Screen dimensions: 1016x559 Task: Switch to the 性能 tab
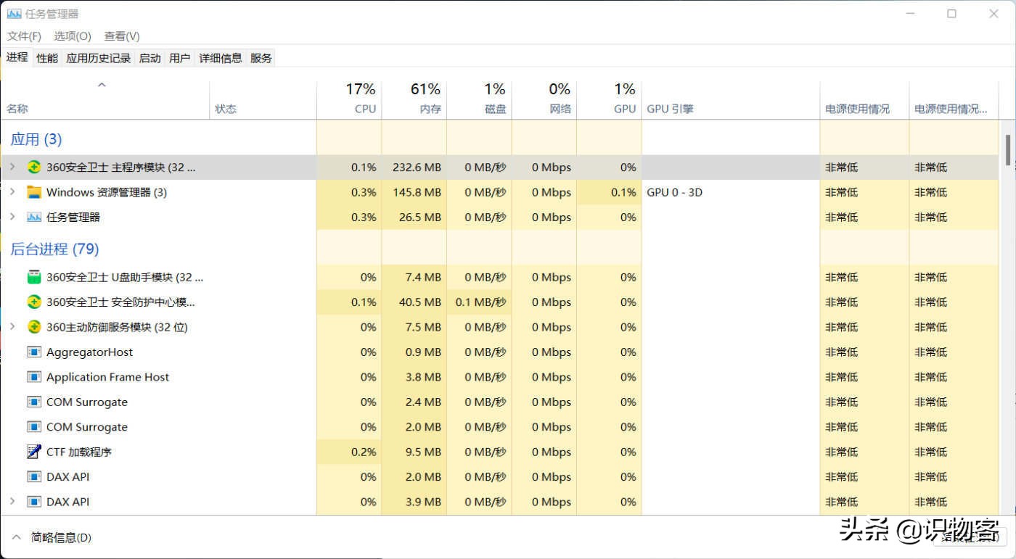(47, 58)
